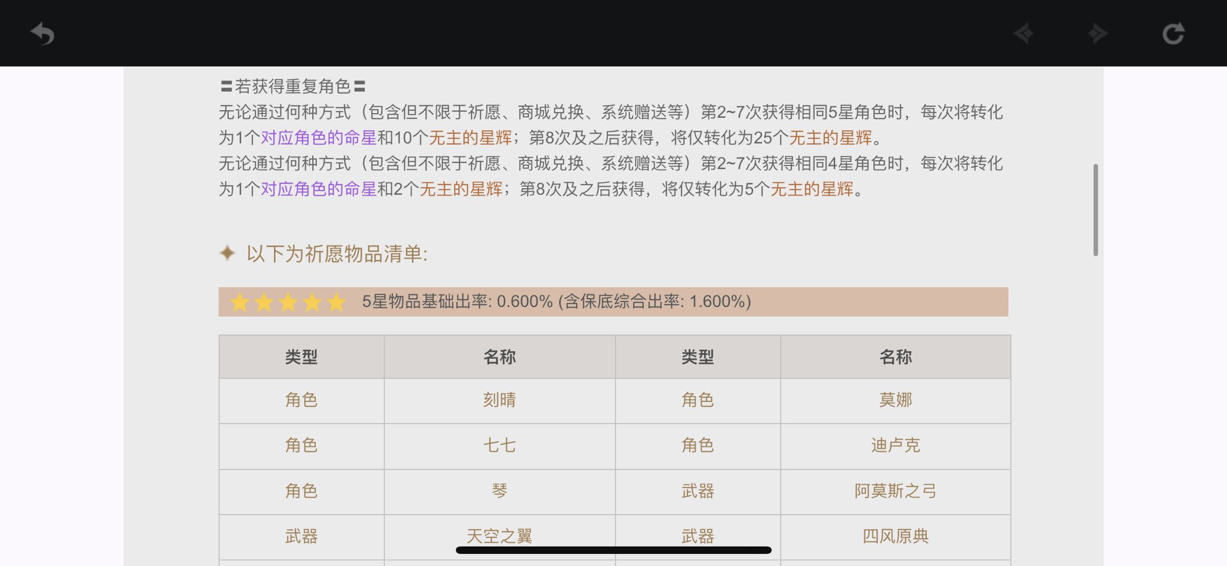Select the 刻晴 character cell
Screen dimensions: 1227x566
point(499,400)
